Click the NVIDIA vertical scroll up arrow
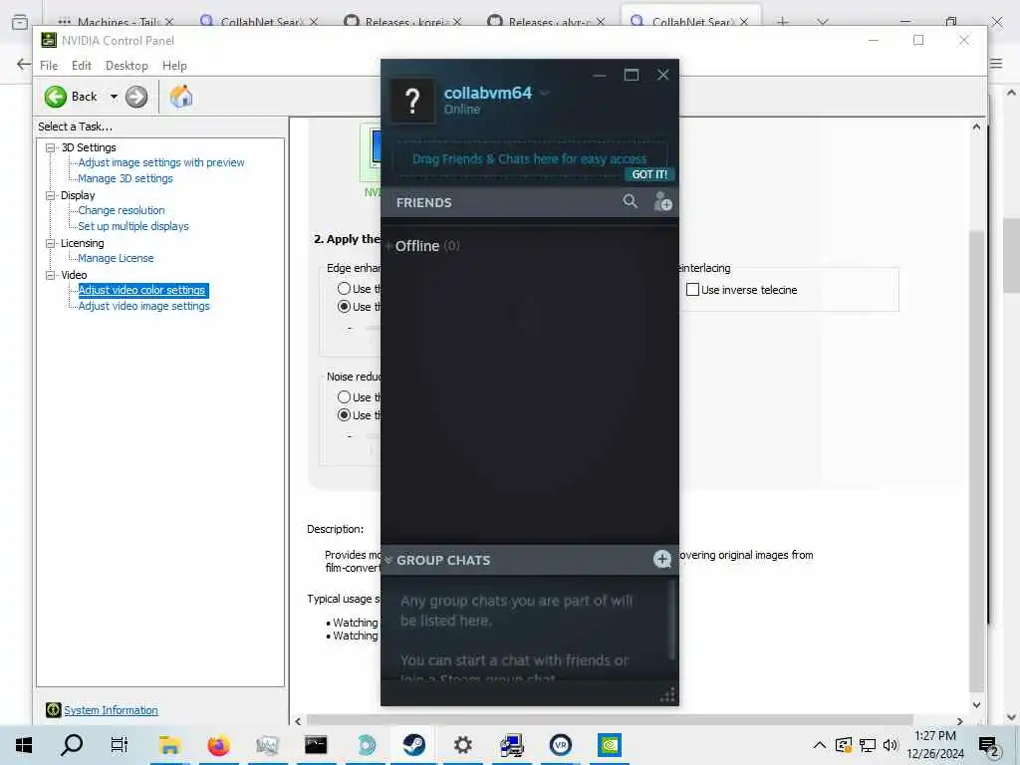1020x765 pixels. [x=976, y=127]
